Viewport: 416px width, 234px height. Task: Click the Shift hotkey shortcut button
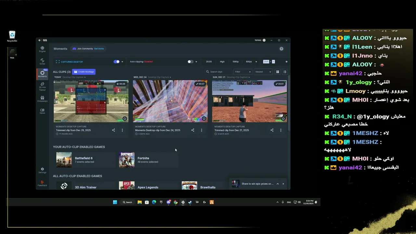coord(266,62)
